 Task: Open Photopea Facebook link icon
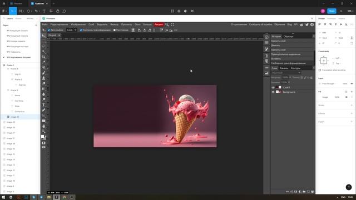pyautogui.click(x=312, y=24)
